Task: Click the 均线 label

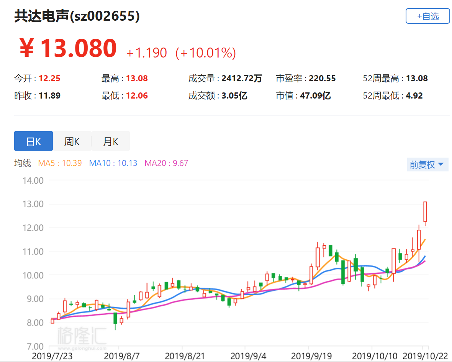Action: coord(23,163)
